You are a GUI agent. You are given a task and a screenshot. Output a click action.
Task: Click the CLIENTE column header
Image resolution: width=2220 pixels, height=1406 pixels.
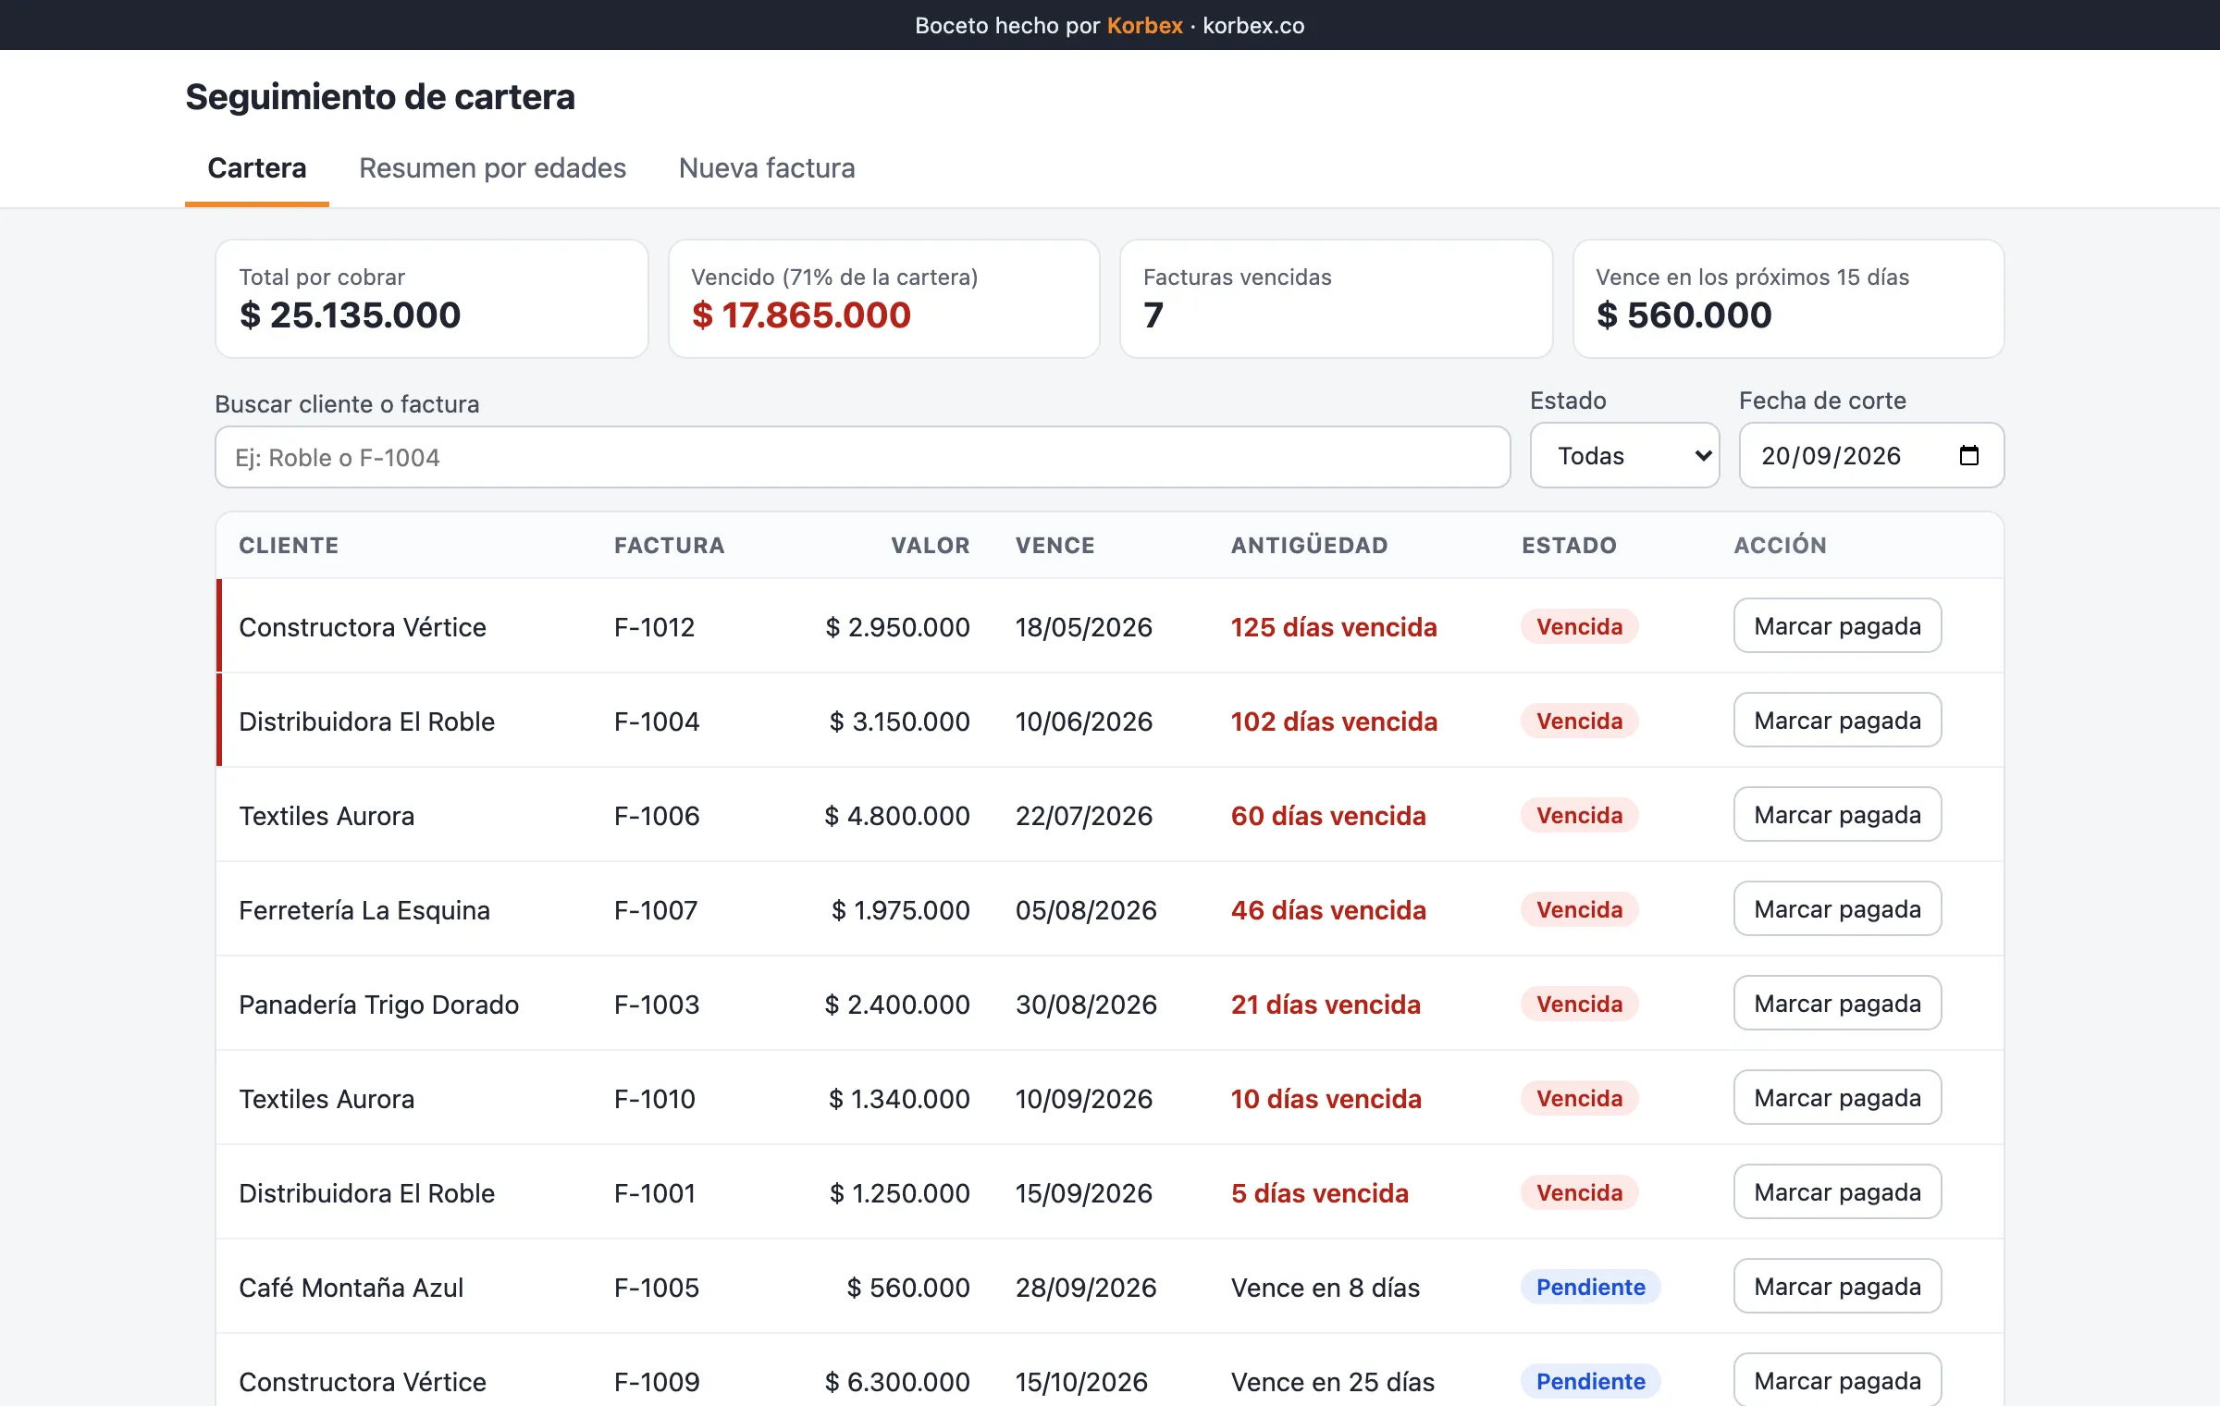289,545
